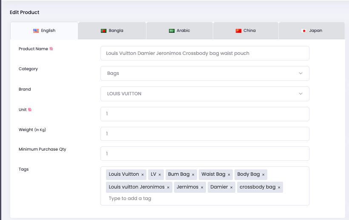Viewport: 349px width, 220px height.
Task: Remove the crossbody bag tag
Action: (279, 187)
